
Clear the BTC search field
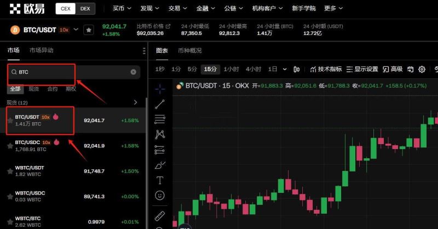pos(133,72)
